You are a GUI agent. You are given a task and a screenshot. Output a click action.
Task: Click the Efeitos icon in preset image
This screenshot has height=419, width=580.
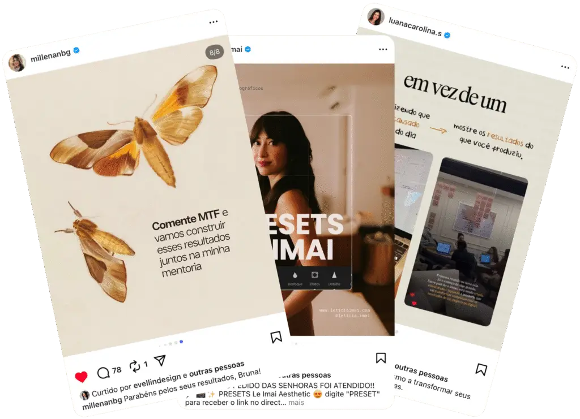click(314, 278)
